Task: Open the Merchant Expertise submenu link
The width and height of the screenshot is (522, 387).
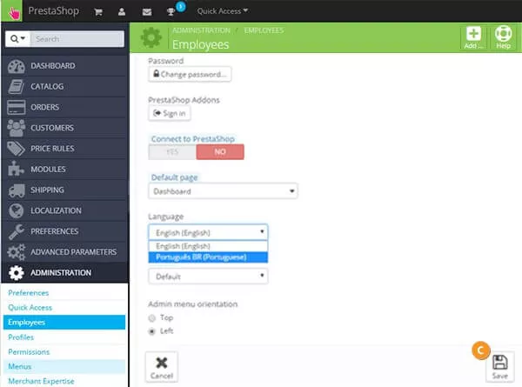Action: 41,381
